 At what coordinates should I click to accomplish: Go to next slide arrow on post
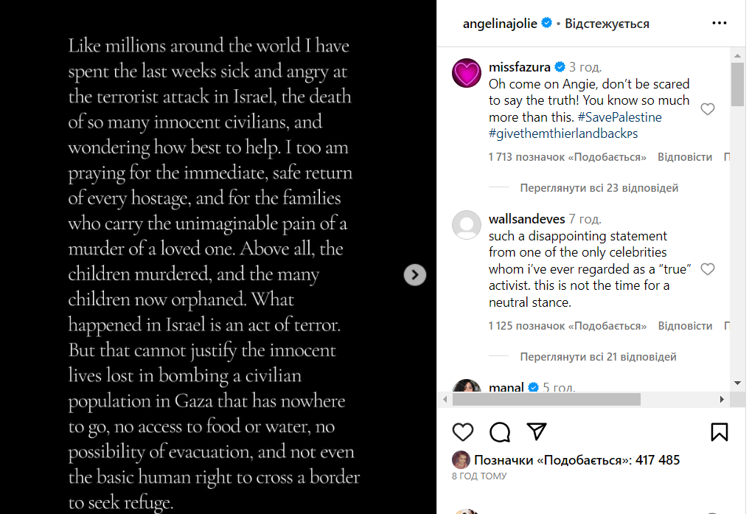pyautogui.click(x=415, y=275)
